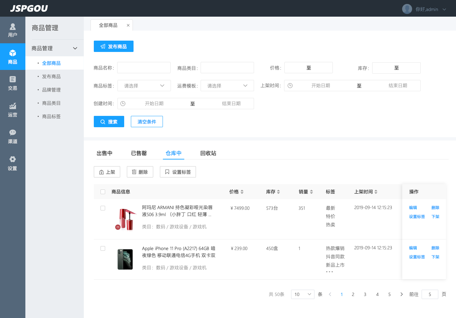Open the 商品标签 dropdown
The height and width of the screenshot is (318, 456).
point(144,85)
